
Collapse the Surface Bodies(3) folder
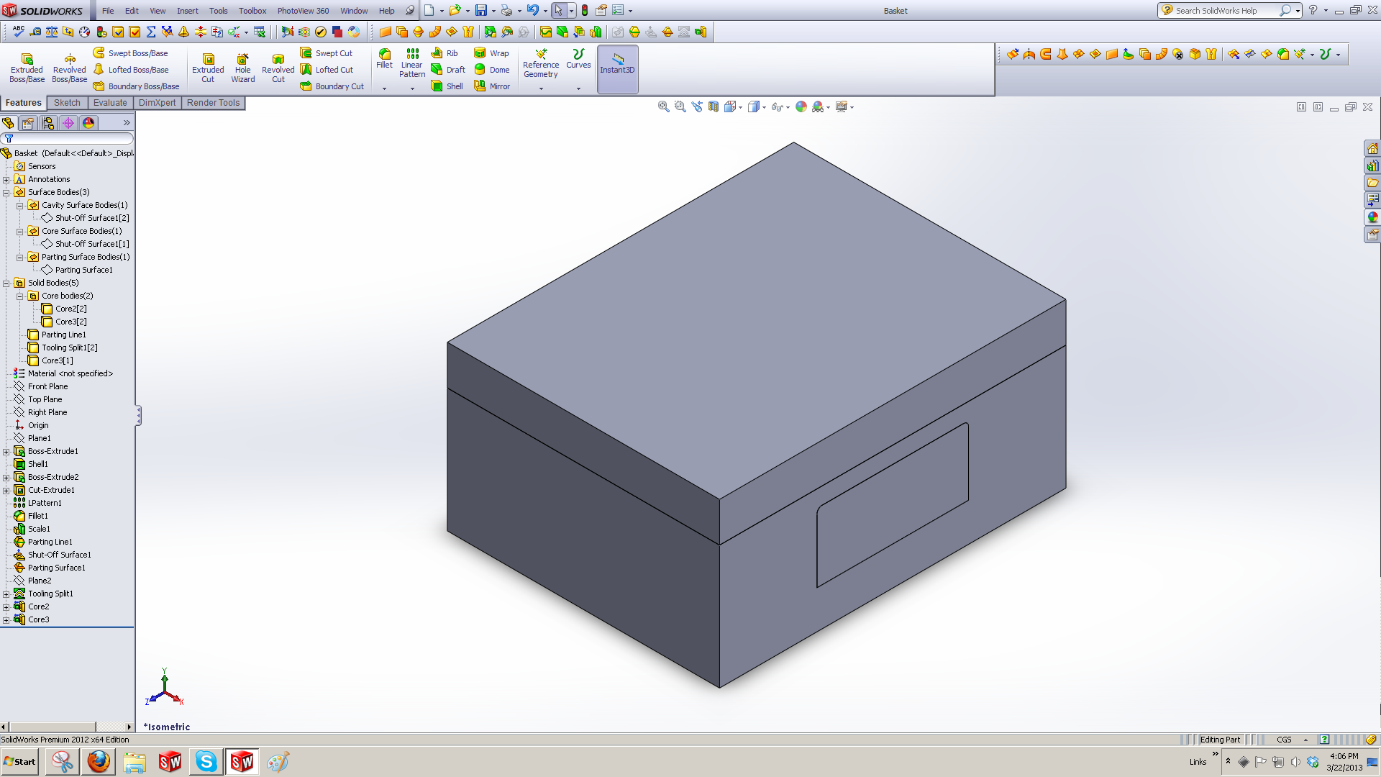[x=6, y=193]
